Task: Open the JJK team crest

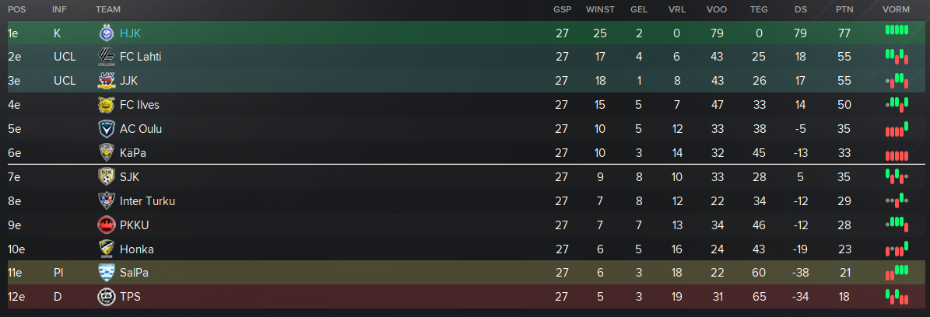Action: (106, 81)
